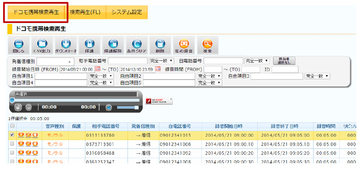359x175 pixels.
Task: Open calendar for 録音開始日時 TO date
Action: pos(158,69)
